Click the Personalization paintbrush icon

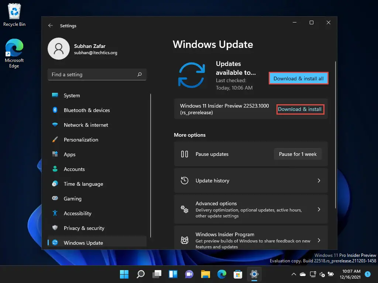pos(55,140)
